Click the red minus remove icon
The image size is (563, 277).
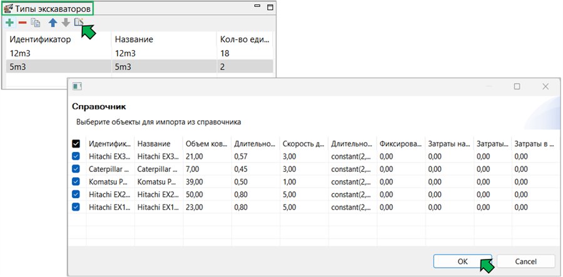(x=23, y=23)
